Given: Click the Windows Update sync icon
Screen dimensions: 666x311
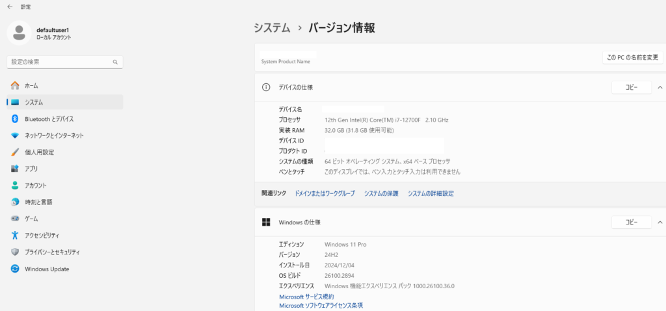Looking at the screenshot, I should [15, 269].
